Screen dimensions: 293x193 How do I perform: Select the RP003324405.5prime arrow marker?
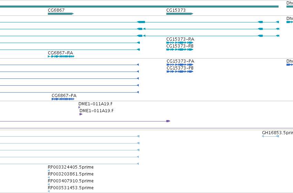[x=49, y=171]
